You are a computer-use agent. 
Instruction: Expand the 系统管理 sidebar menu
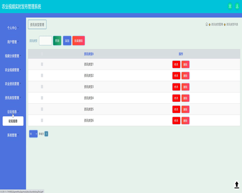tap(13, 135)
